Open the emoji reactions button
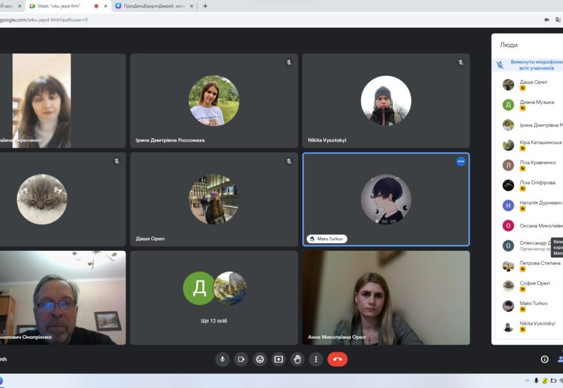Screen dimensions: 563x388 point(260,359)
